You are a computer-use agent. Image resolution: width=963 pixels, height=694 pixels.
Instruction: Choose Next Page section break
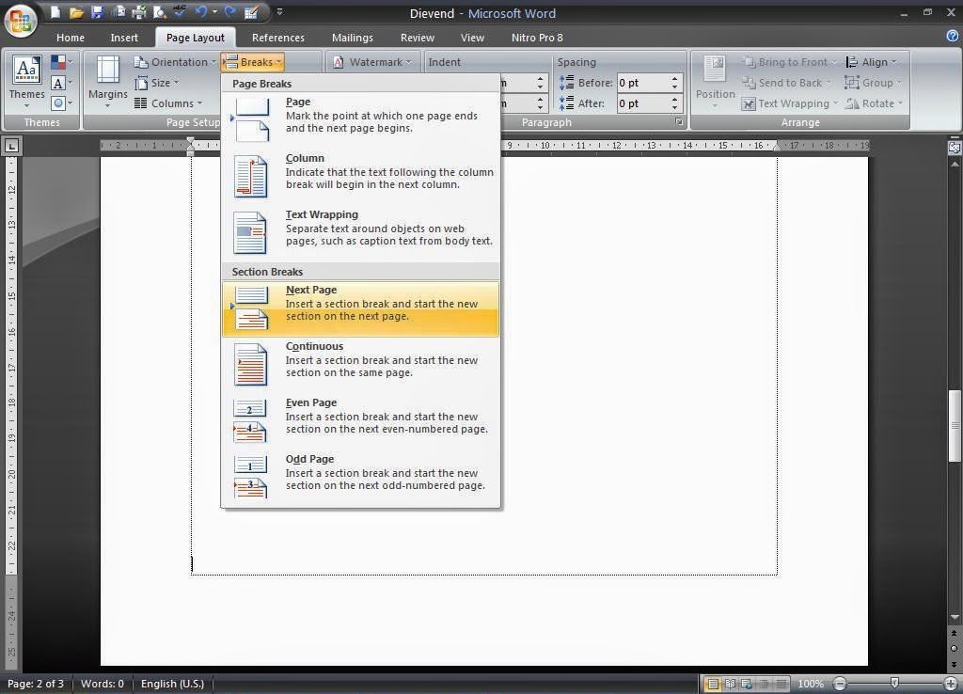pos(360,309)
